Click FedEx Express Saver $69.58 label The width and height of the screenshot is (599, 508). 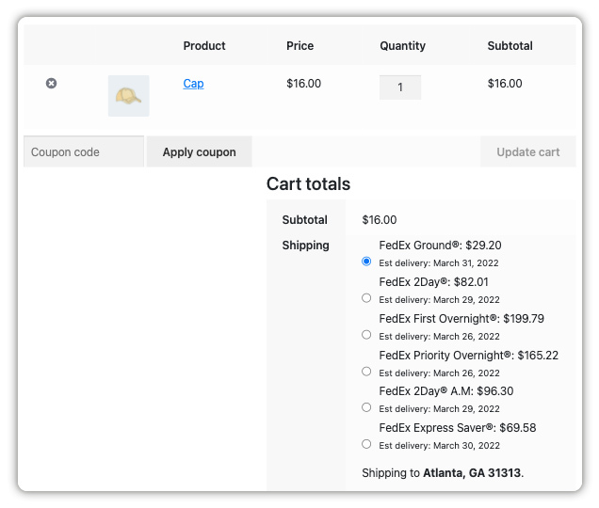click(x=458, y=427)
